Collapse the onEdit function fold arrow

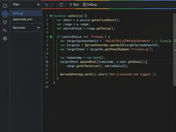(51, 16)
